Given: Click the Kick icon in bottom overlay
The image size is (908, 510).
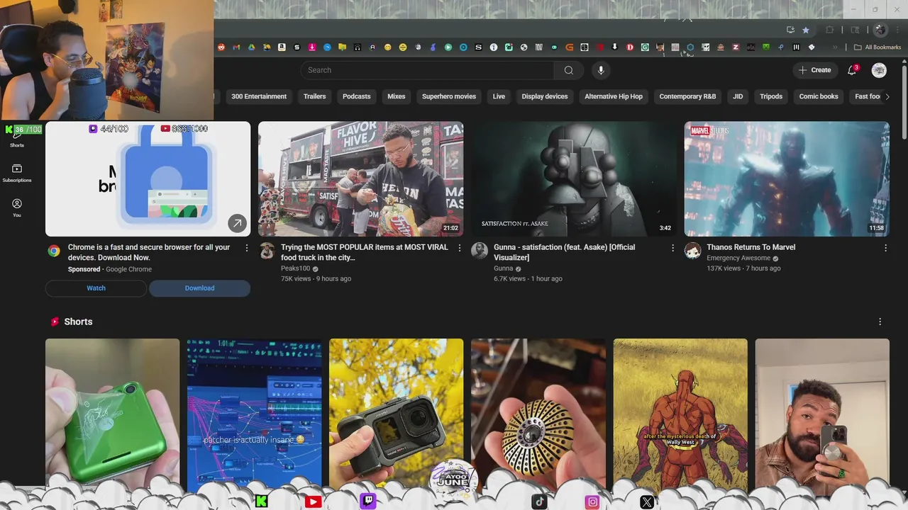Looking at the screenshot, I should [x=261, y=501].
